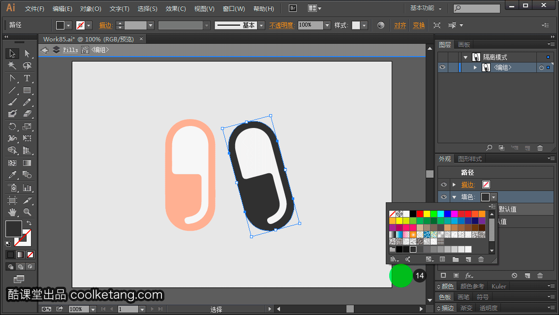The width and height of the screenshot is (559, 315).
Task: Pick the red swatch in the swatches popup
Action: pyautogui.click(x=420, y=214)
